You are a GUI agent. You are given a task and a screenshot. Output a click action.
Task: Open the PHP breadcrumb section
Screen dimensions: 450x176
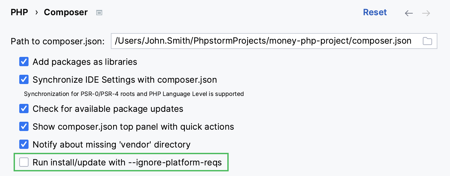point(19,13)
